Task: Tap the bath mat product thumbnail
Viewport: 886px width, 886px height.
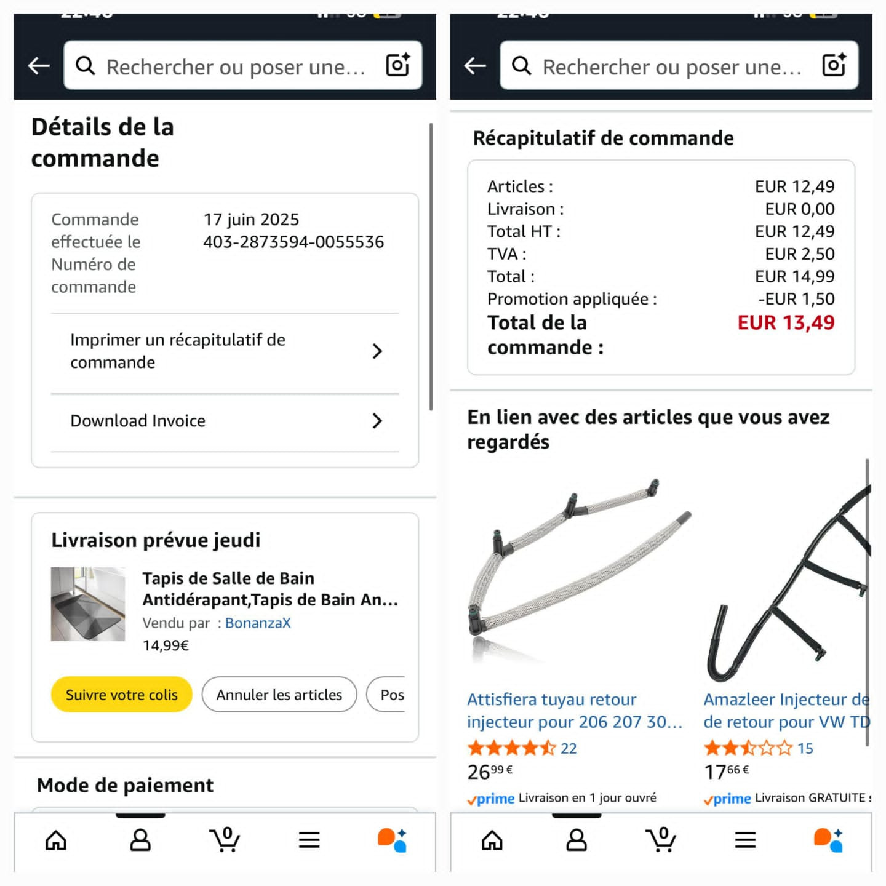Action: click(88, 604)
